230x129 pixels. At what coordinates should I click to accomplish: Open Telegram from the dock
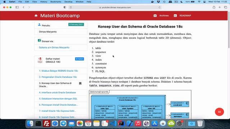click(x=63, y=124)
